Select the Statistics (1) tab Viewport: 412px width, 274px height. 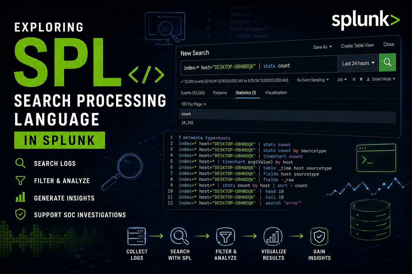click(x=246, y=93)
